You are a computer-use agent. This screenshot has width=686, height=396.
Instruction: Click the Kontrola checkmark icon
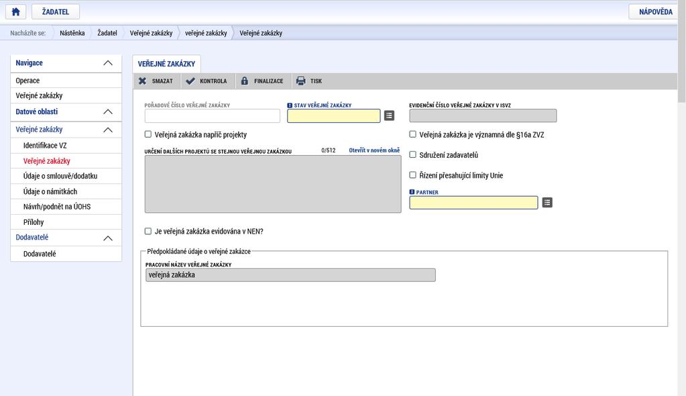190,81
